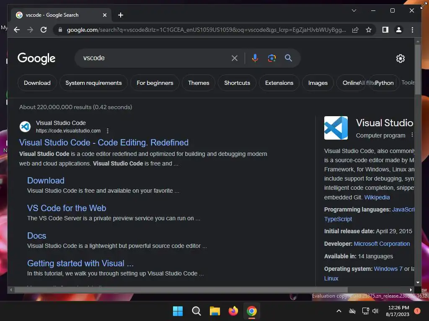Click the browser back arrow
Image resolution: width=429 pixels, height=321 pixels.
(17, 30)
